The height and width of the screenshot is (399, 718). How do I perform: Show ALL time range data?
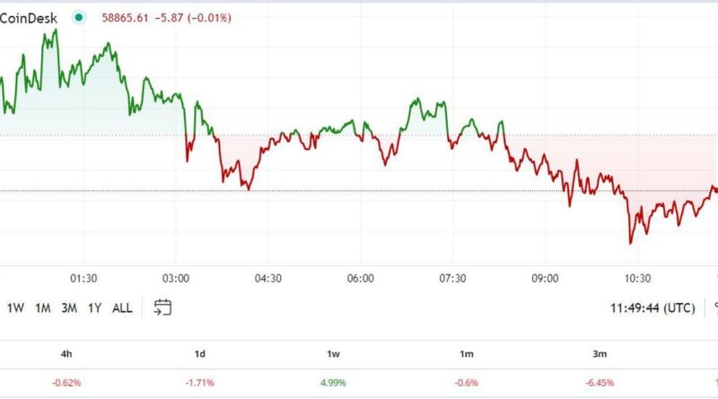122,308
